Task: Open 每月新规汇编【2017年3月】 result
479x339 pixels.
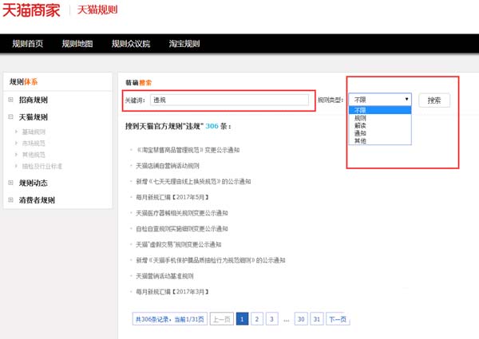Action: pos(172,292)
